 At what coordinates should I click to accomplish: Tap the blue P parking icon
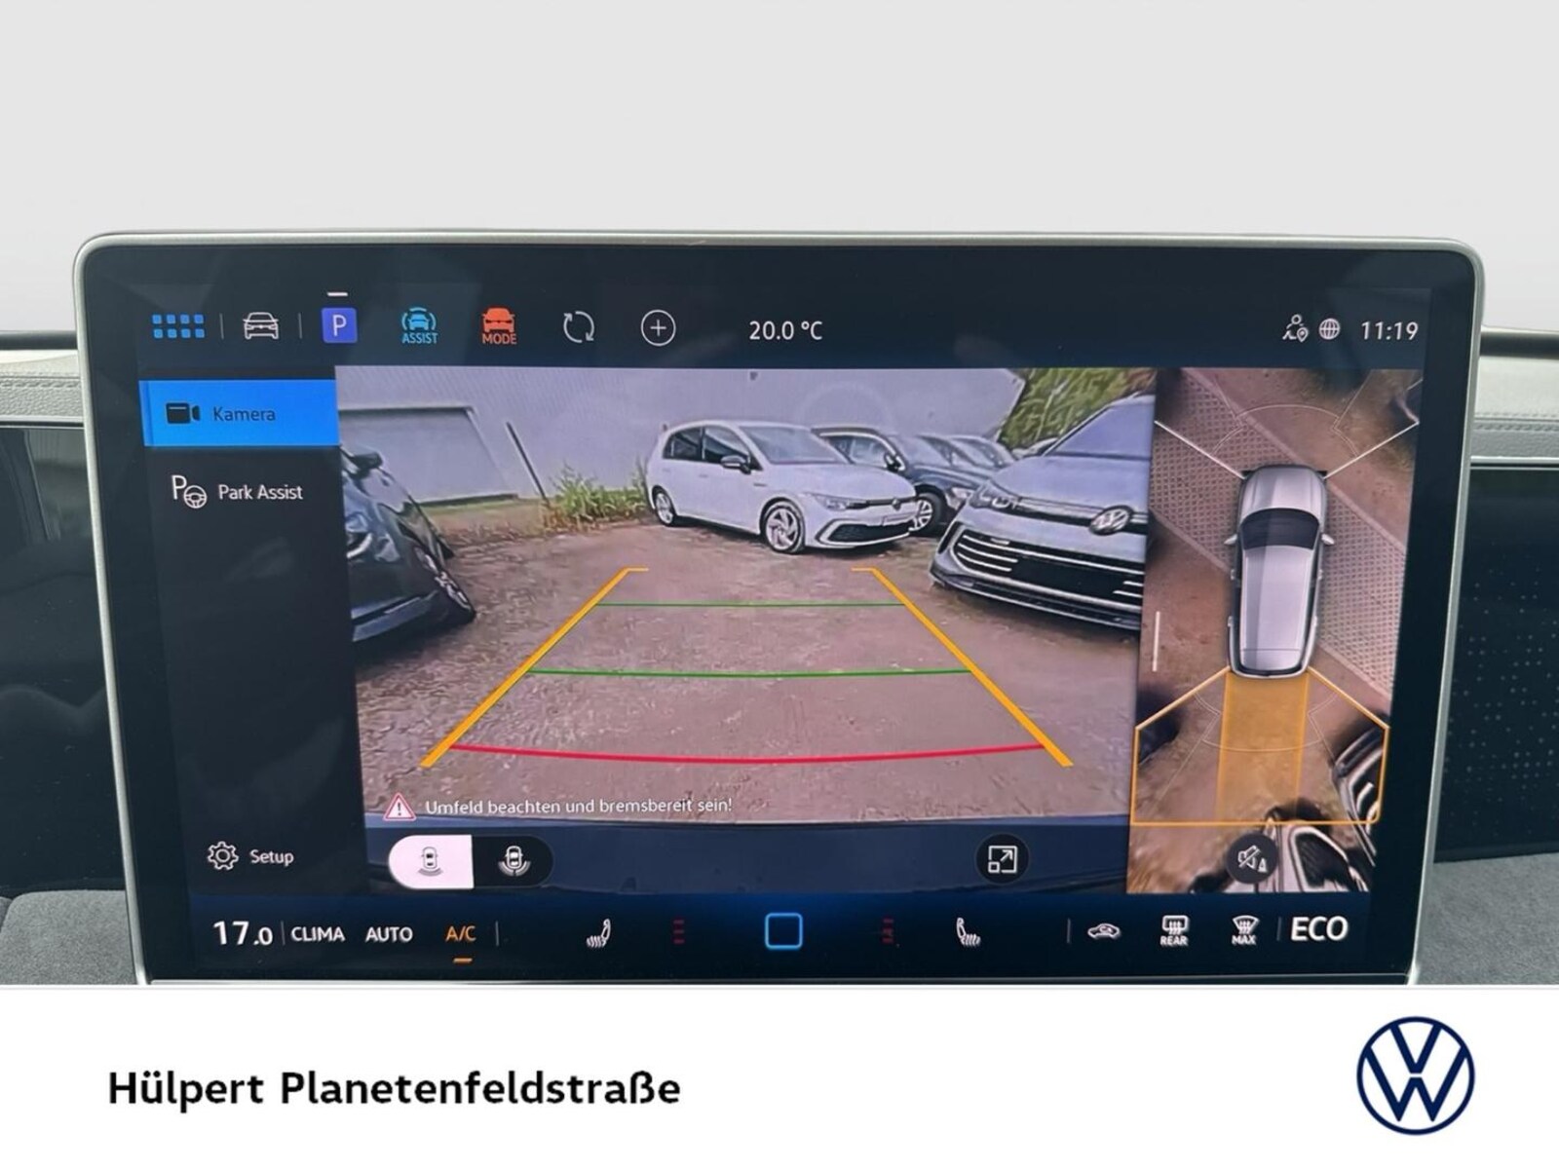339,326
